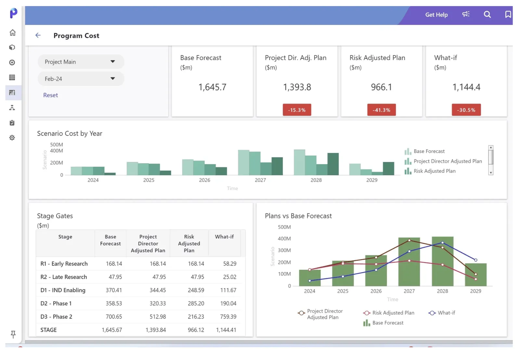This screenshot has width=520, height=353.
Task: Toggle Risk Adjusted Plan line legend entry
Action: click(x=389, y=313)
